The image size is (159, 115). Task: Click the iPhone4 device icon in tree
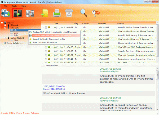click(x=8, y=25)
